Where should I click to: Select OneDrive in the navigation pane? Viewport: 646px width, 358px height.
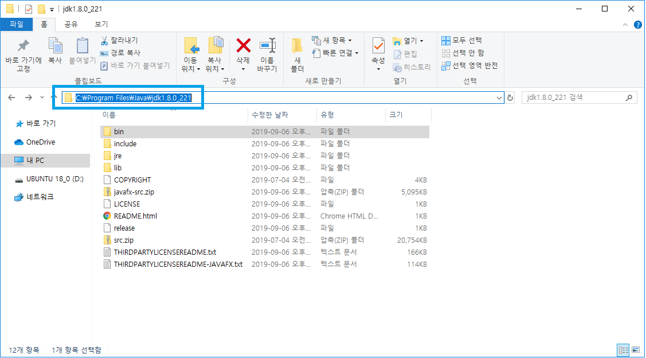(x=34, y=142)
